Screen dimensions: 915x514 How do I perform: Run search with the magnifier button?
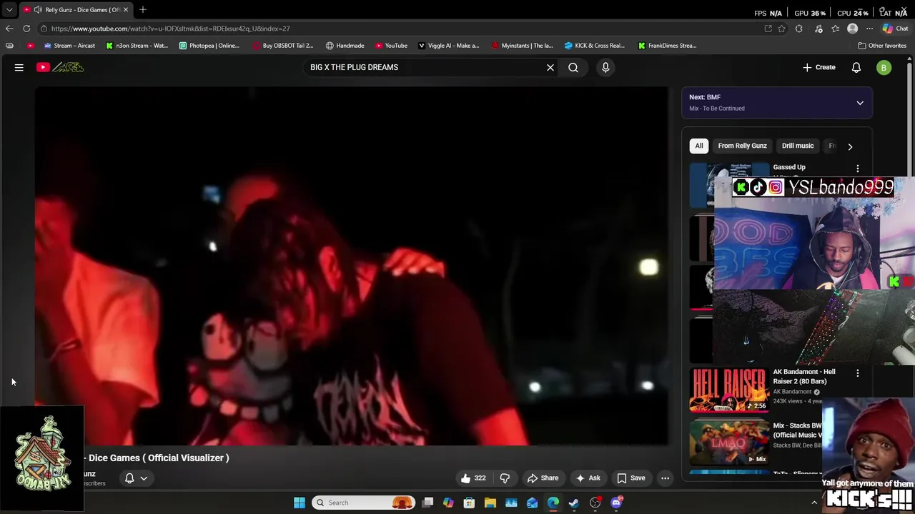pyautogui.click(x=573, y=67)
